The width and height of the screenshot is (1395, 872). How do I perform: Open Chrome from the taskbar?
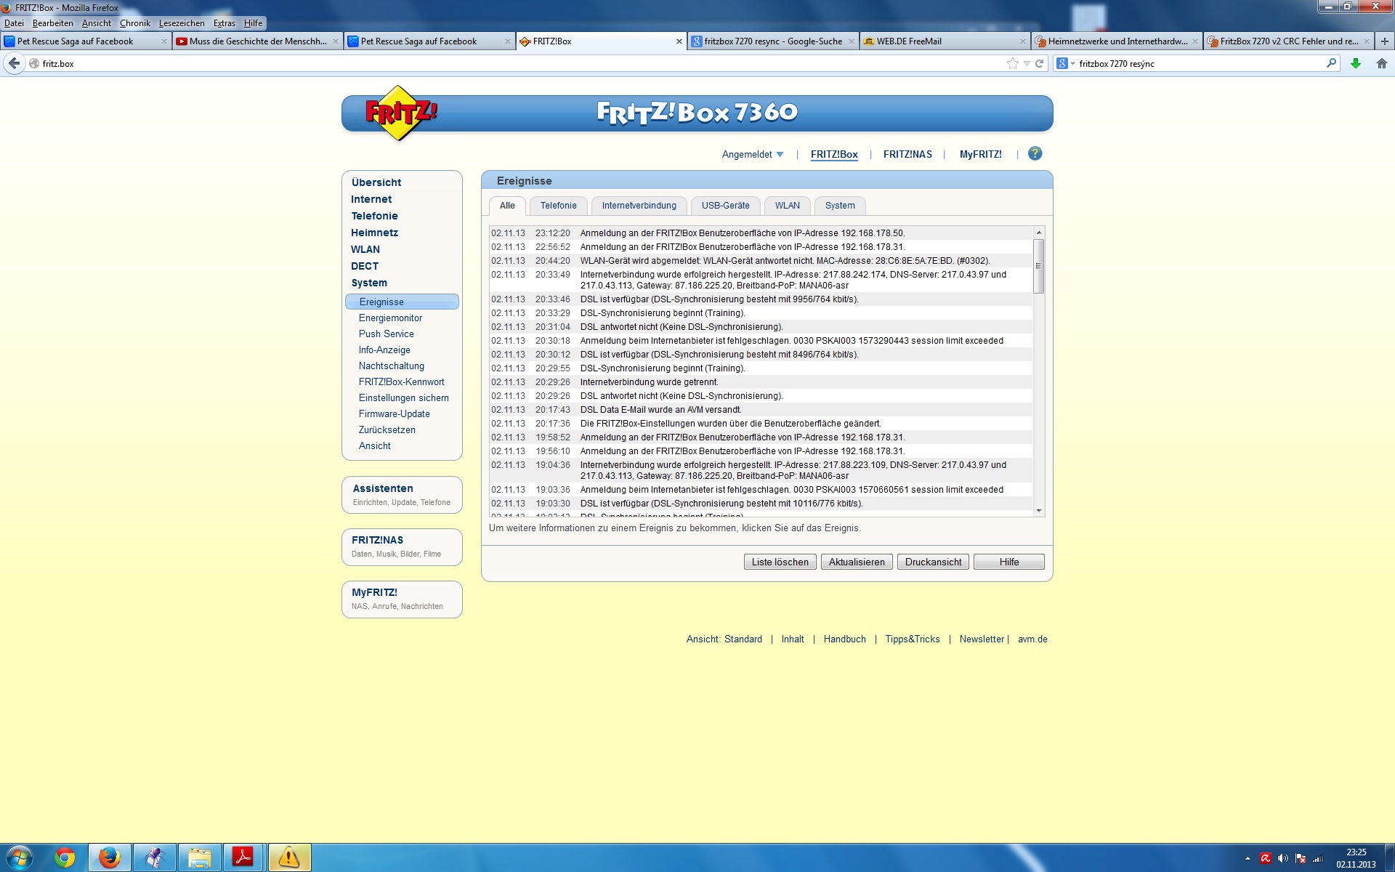pyautogui.click(x=65, y=857)
